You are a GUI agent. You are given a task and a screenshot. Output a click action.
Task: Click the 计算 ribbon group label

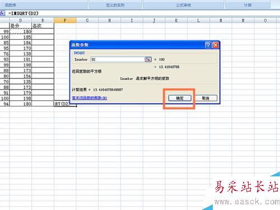248,5
